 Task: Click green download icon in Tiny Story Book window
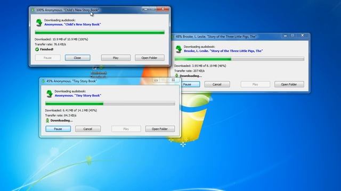click(50, 93)
